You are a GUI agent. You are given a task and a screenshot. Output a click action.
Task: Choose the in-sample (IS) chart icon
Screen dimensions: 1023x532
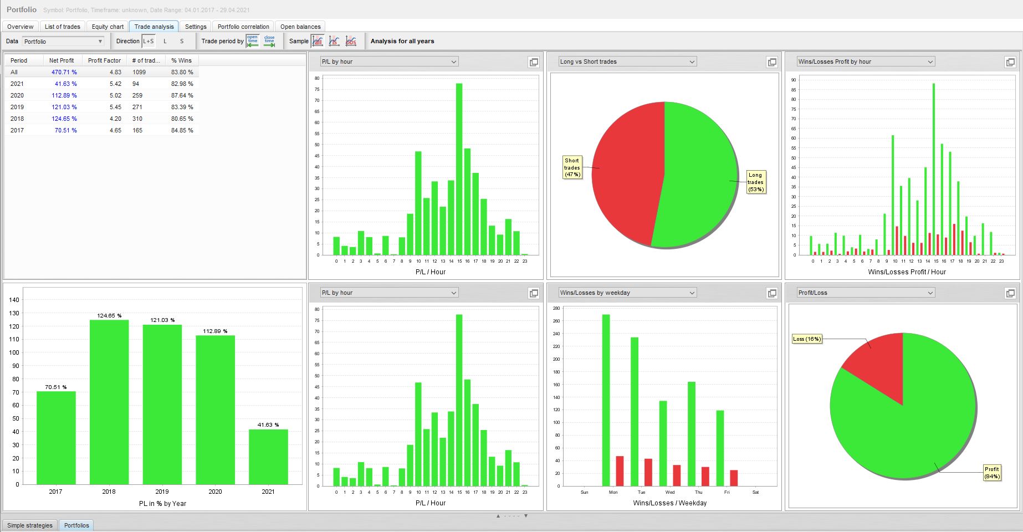(x=334, y=41)
